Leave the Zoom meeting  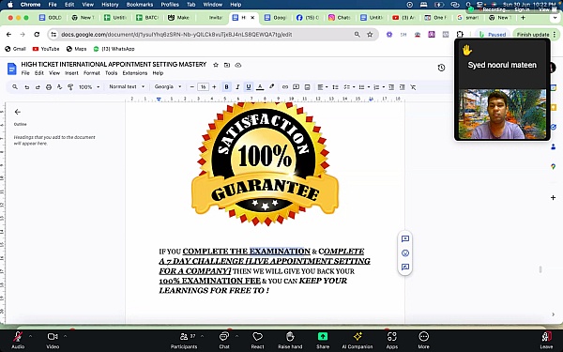click(x=546, y=340)
